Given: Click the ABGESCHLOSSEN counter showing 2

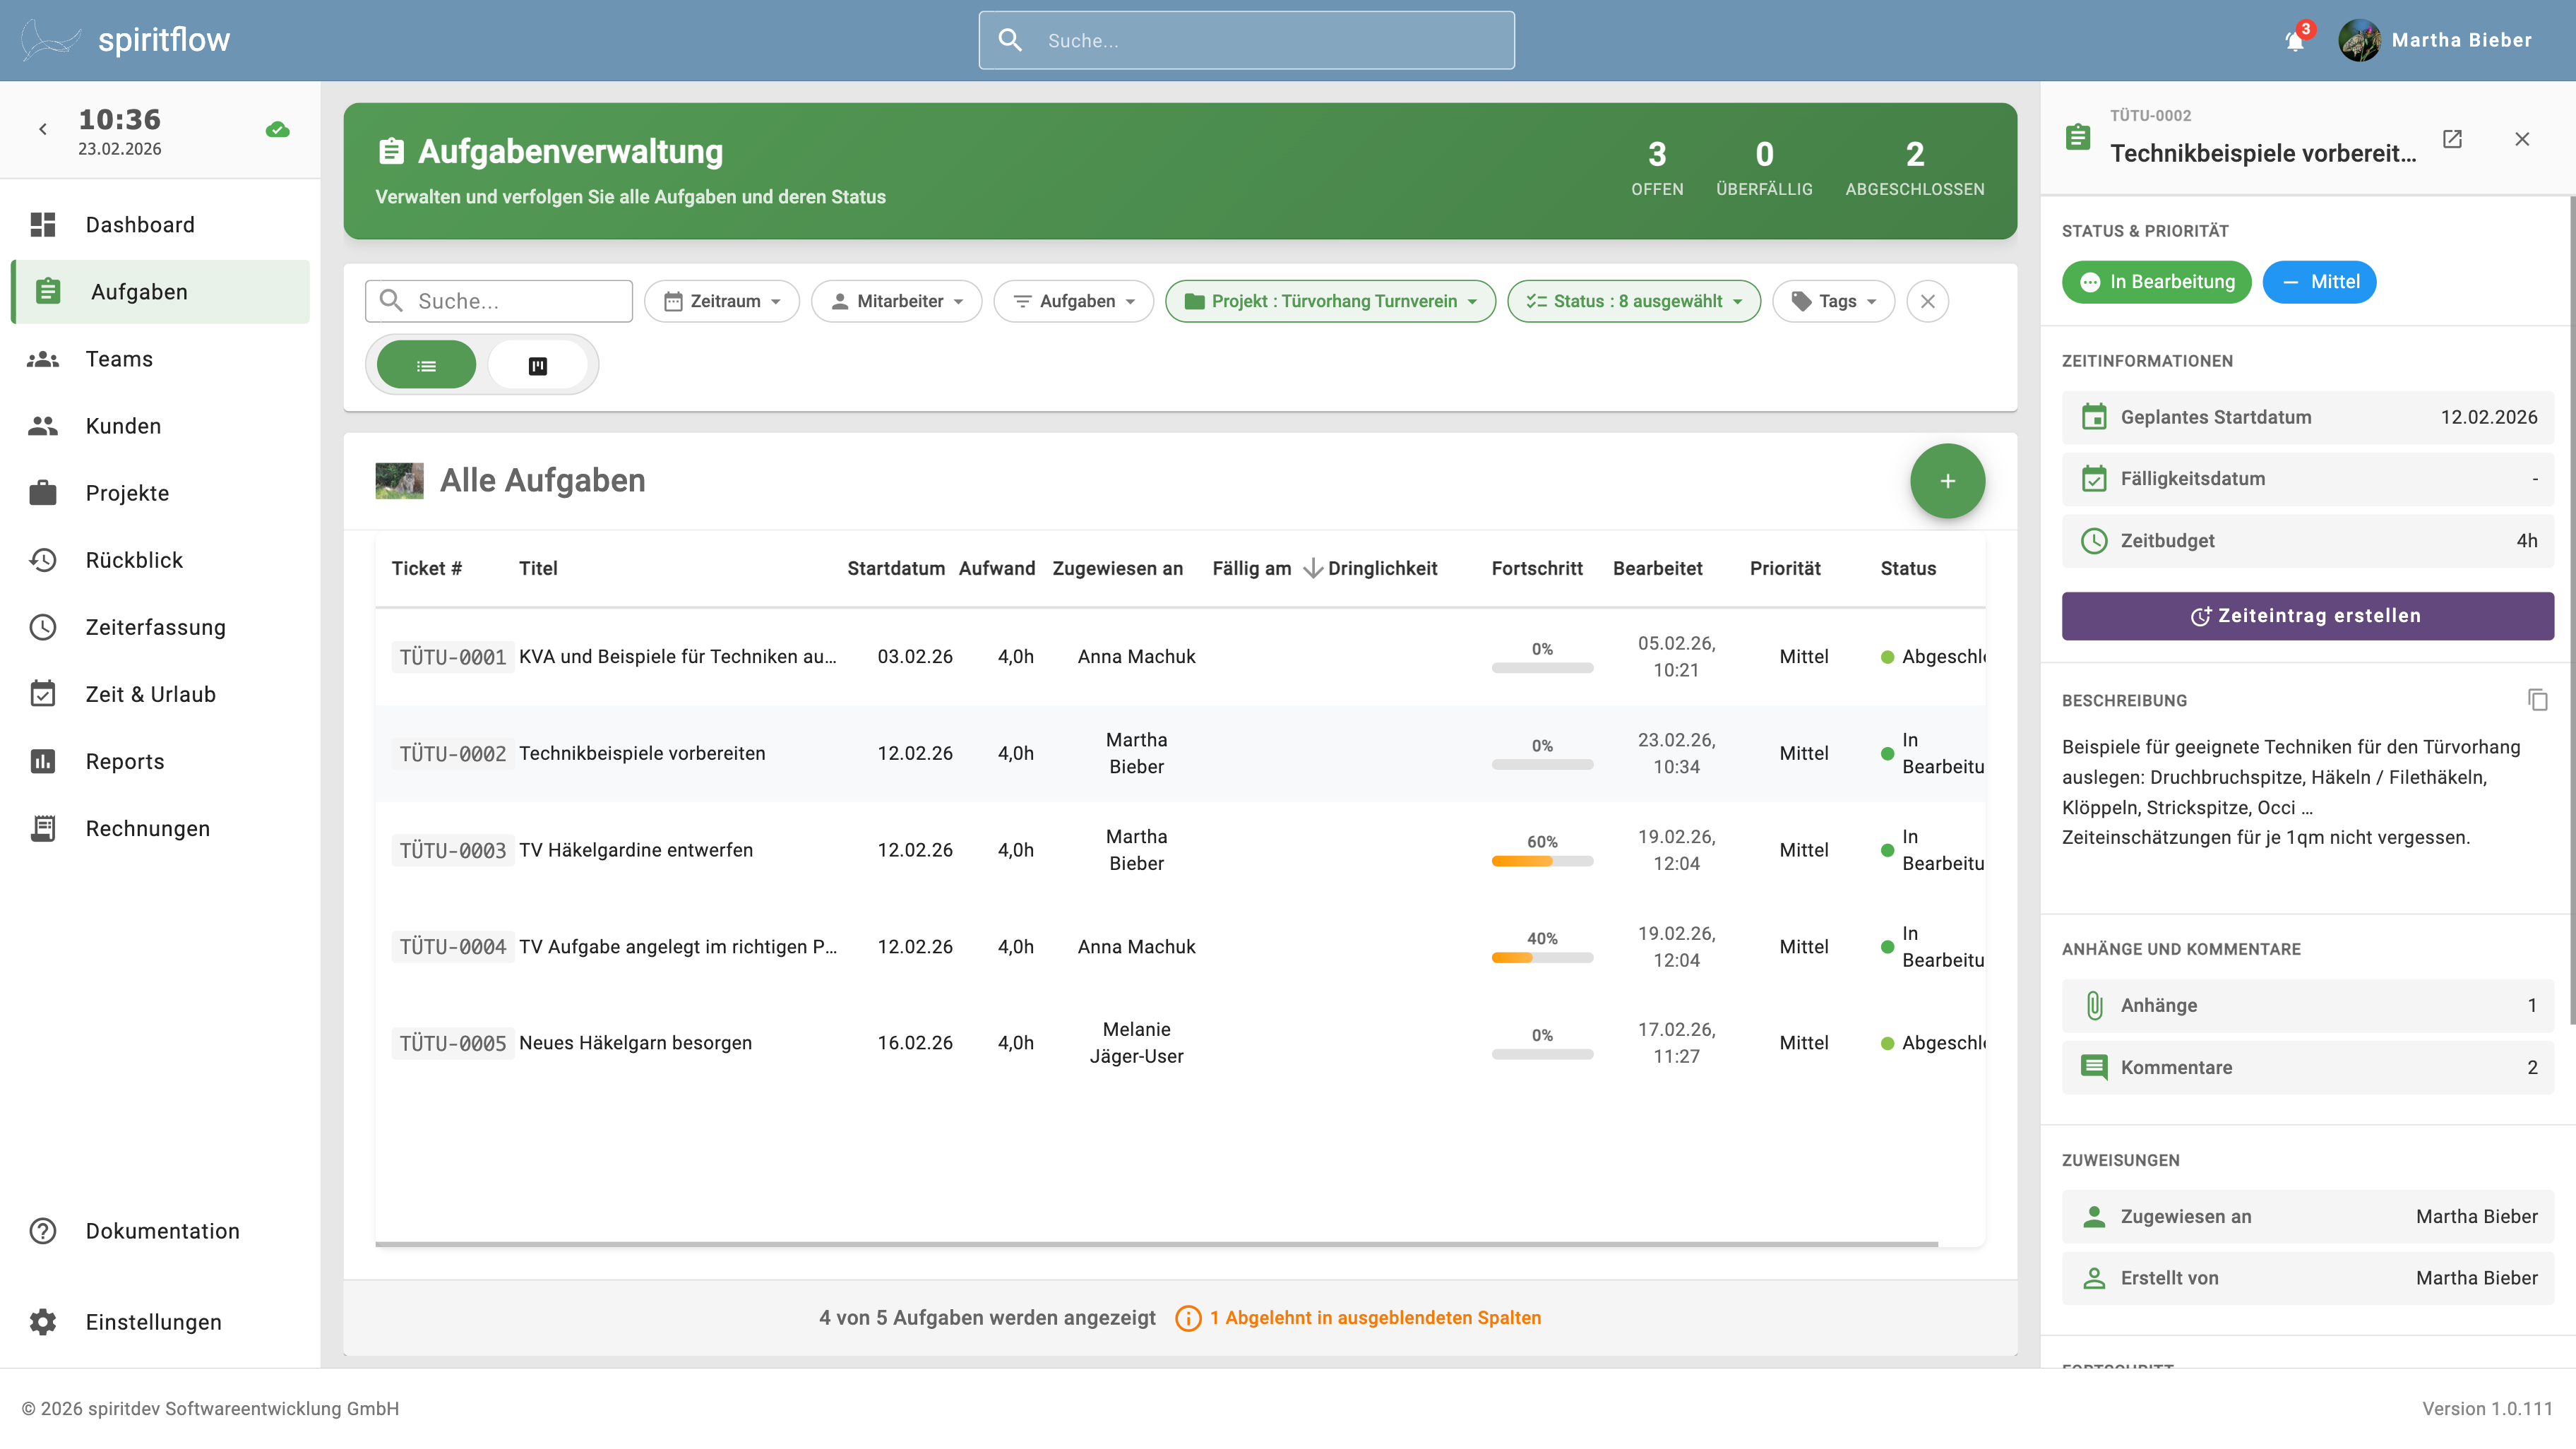Looking at the screenshot, I should tap(1915, 166).
